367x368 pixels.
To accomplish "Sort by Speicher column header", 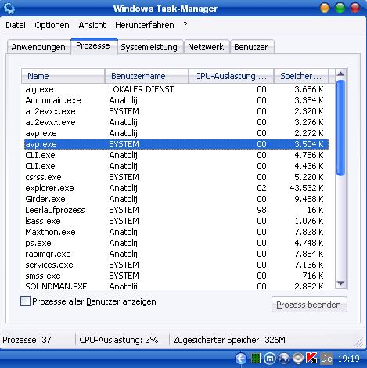I will pyautogui.click(x=301, y=76).
